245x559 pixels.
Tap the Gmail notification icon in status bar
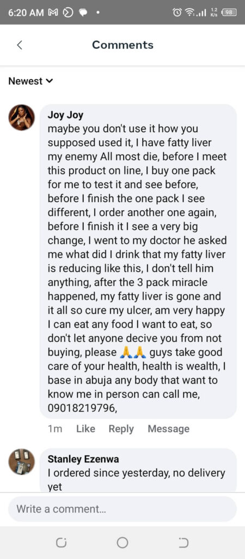point(53,13)
